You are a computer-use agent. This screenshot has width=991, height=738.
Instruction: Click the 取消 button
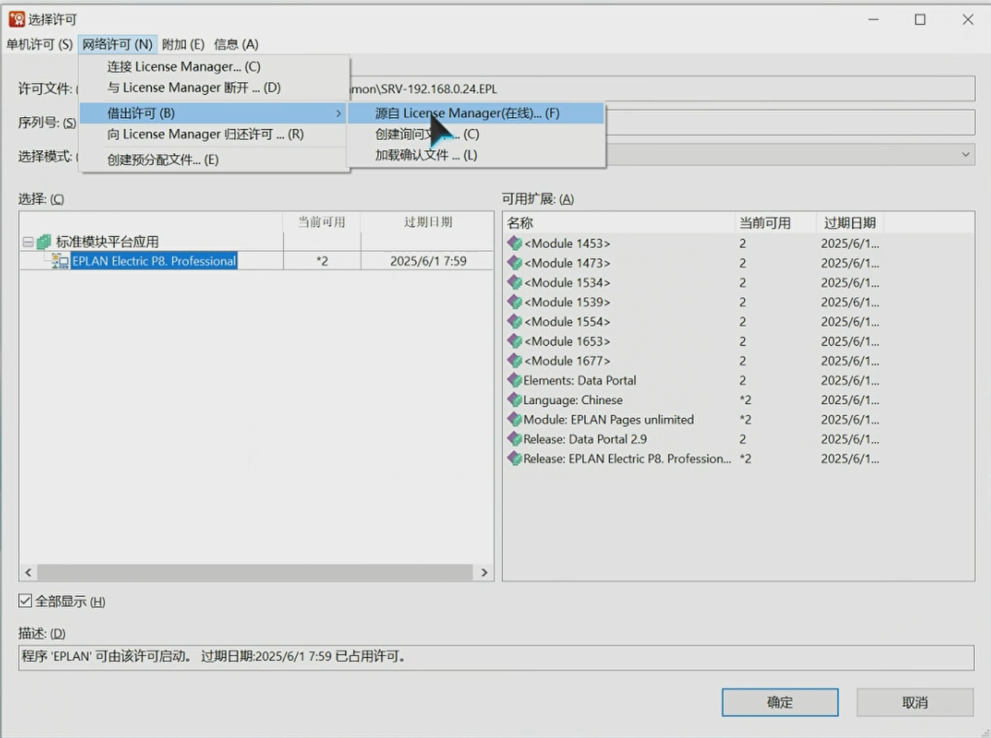coord(915,702)
